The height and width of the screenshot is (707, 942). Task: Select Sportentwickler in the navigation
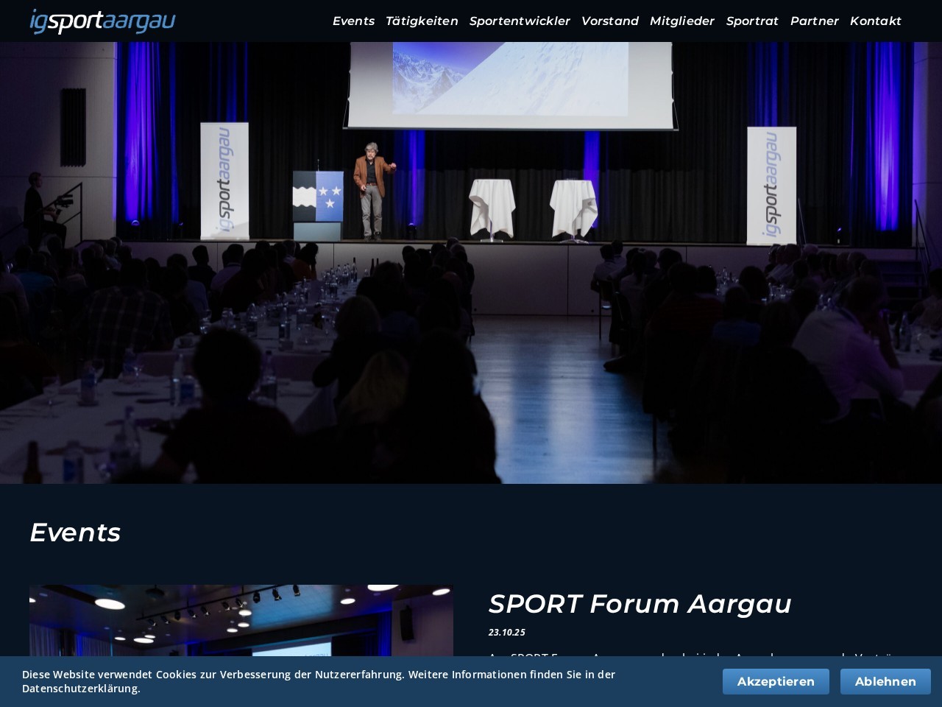pos(520,21)
